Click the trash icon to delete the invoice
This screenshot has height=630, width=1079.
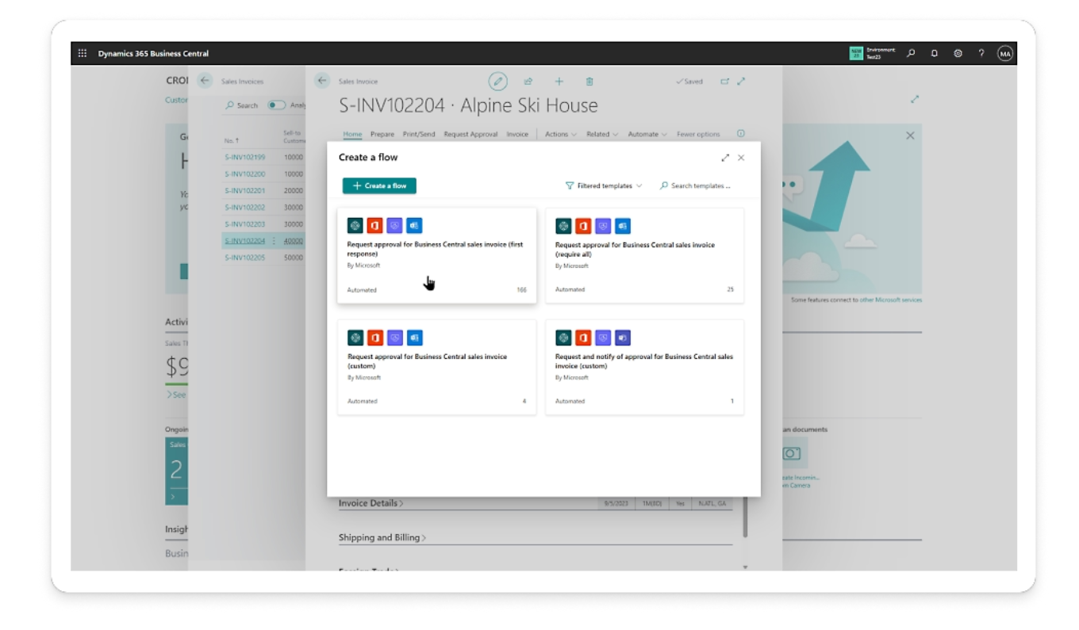pyautogui.click(x=589, y=81)
